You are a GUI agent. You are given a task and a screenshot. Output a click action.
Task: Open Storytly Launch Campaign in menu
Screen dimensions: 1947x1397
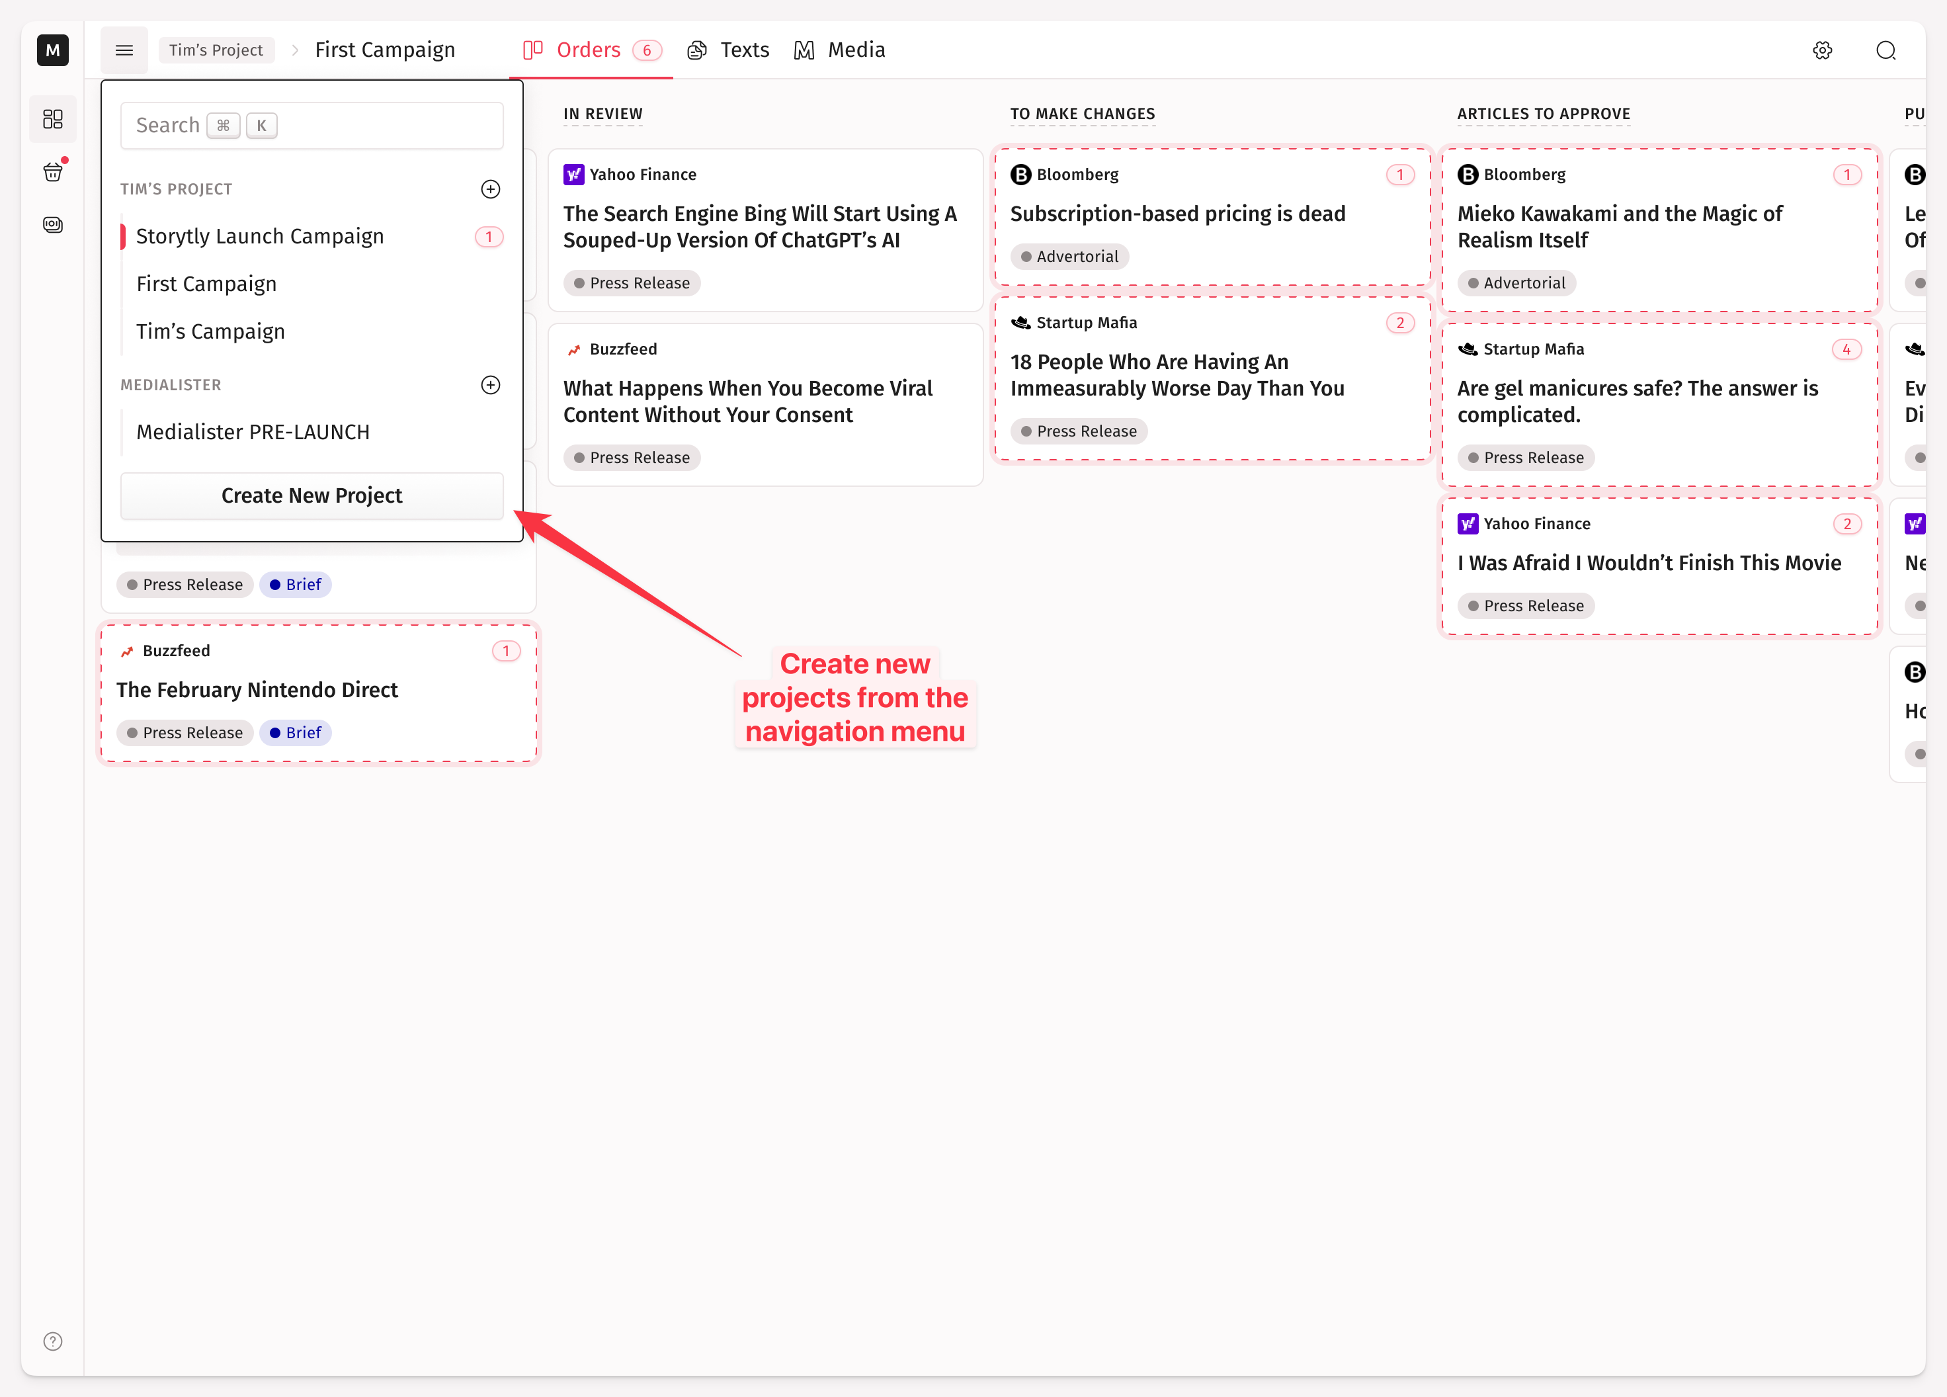(259, 236)
